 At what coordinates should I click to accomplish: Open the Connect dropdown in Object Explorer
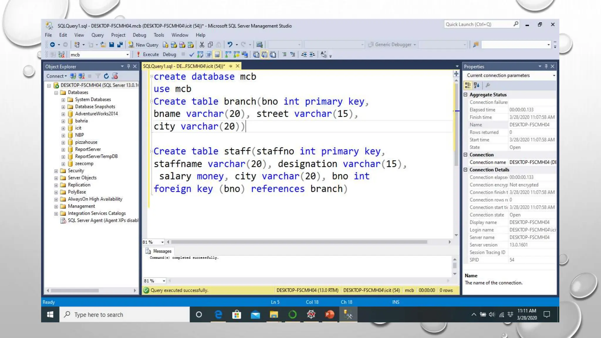click(x=56, y=76)
